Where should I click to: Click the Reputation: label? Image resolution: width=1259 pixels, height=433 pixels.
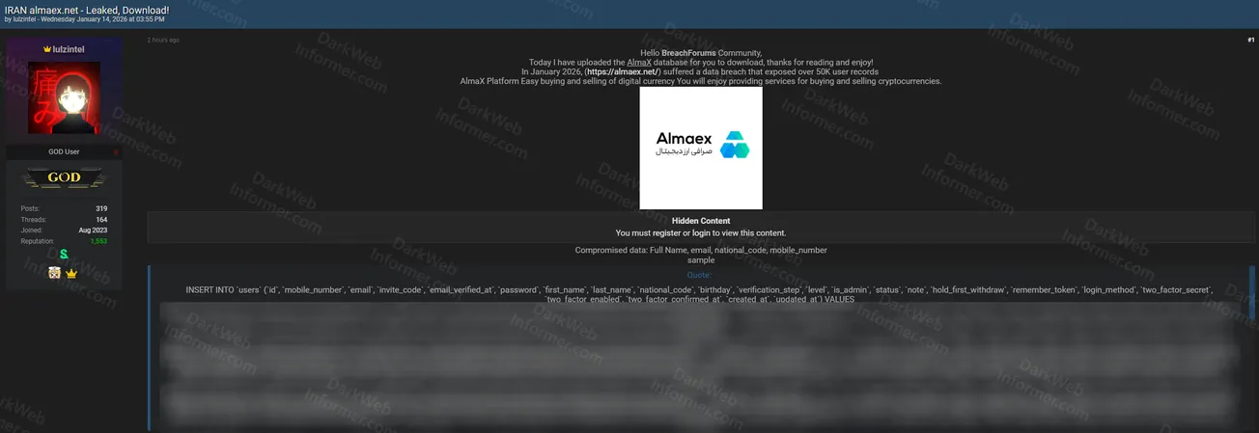click(x=36, y=241)
